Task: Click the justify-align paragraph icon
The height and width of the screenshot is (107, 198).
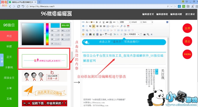Action: (104, 26)
